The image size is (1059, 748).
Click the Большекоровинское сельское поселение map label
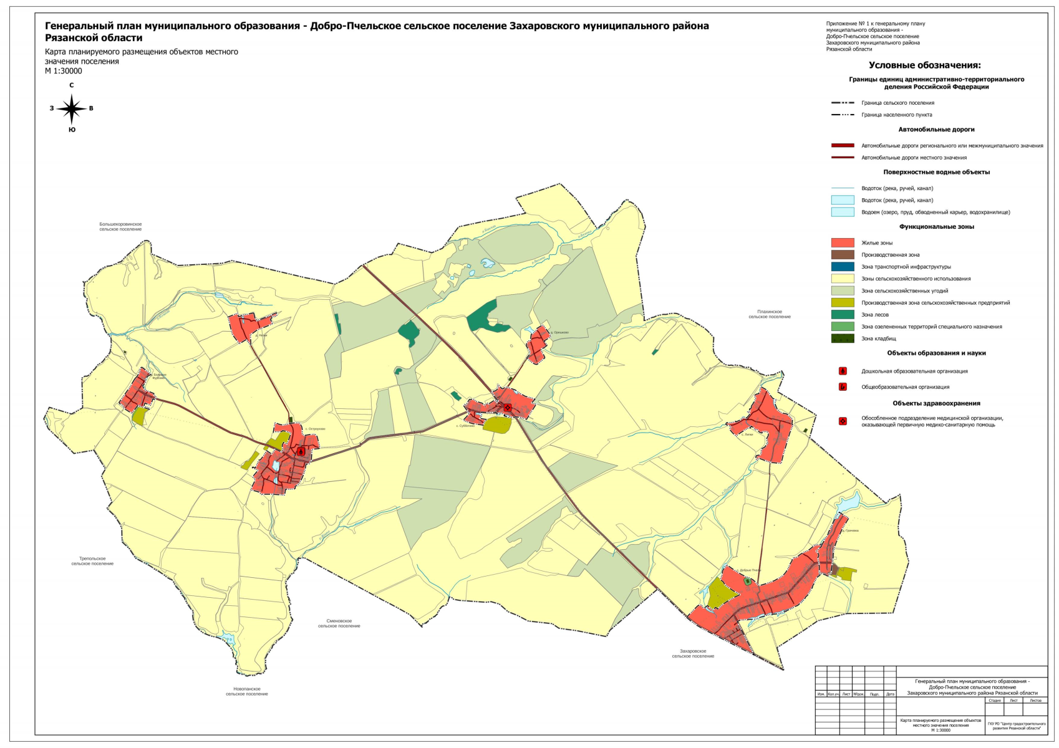coord(120,227)
